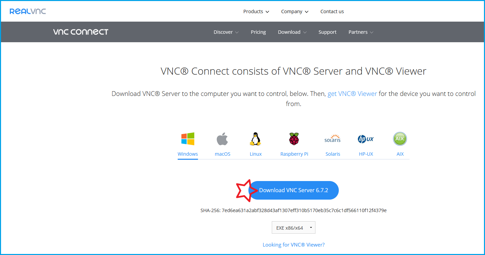Screen dimensions: 485x255
Task: Open the EXE x86/x64 format dropdown
Action: (x=293, y=228)
